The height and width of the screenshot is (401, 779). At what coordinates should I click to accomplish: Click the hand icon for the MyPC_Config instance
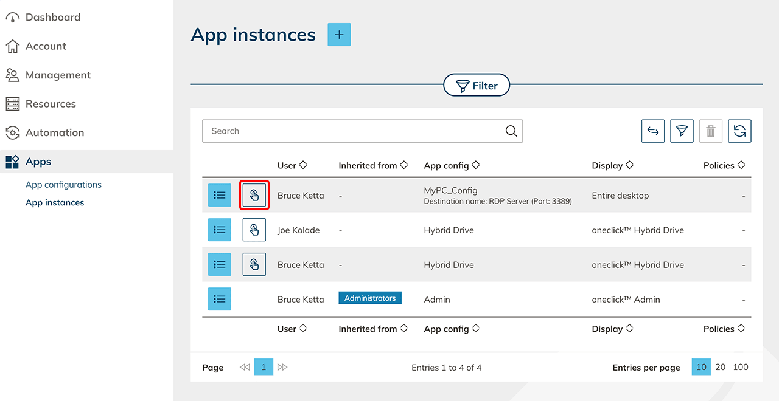point(254,196)
